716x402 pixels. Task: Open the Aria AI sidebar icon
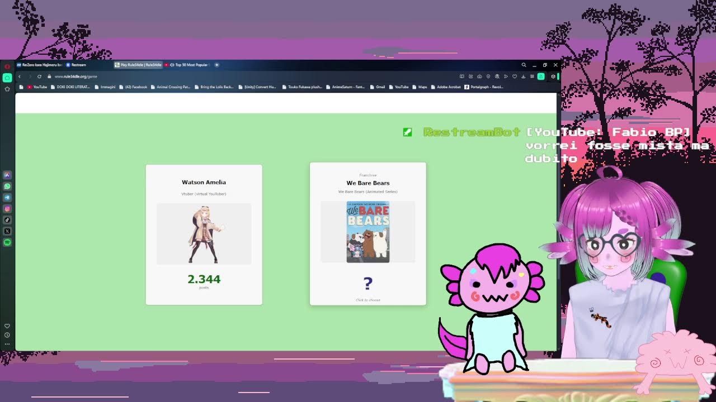tap(7, 175)
